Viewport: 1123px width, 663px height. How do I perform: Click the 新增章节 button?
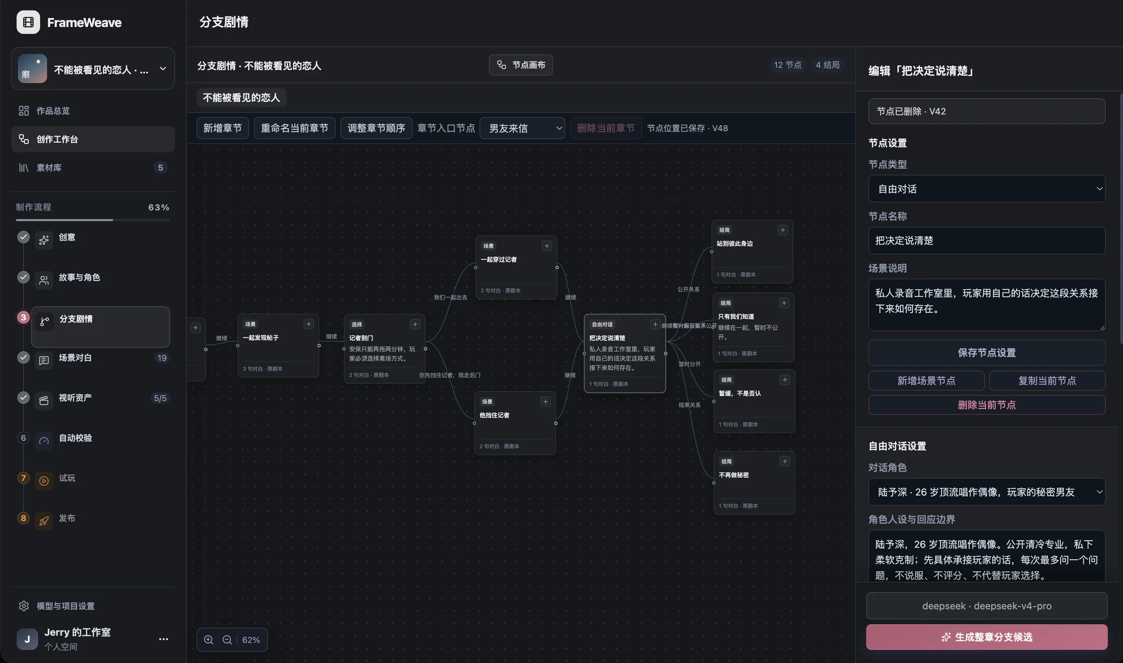click(x=223, y=128)
